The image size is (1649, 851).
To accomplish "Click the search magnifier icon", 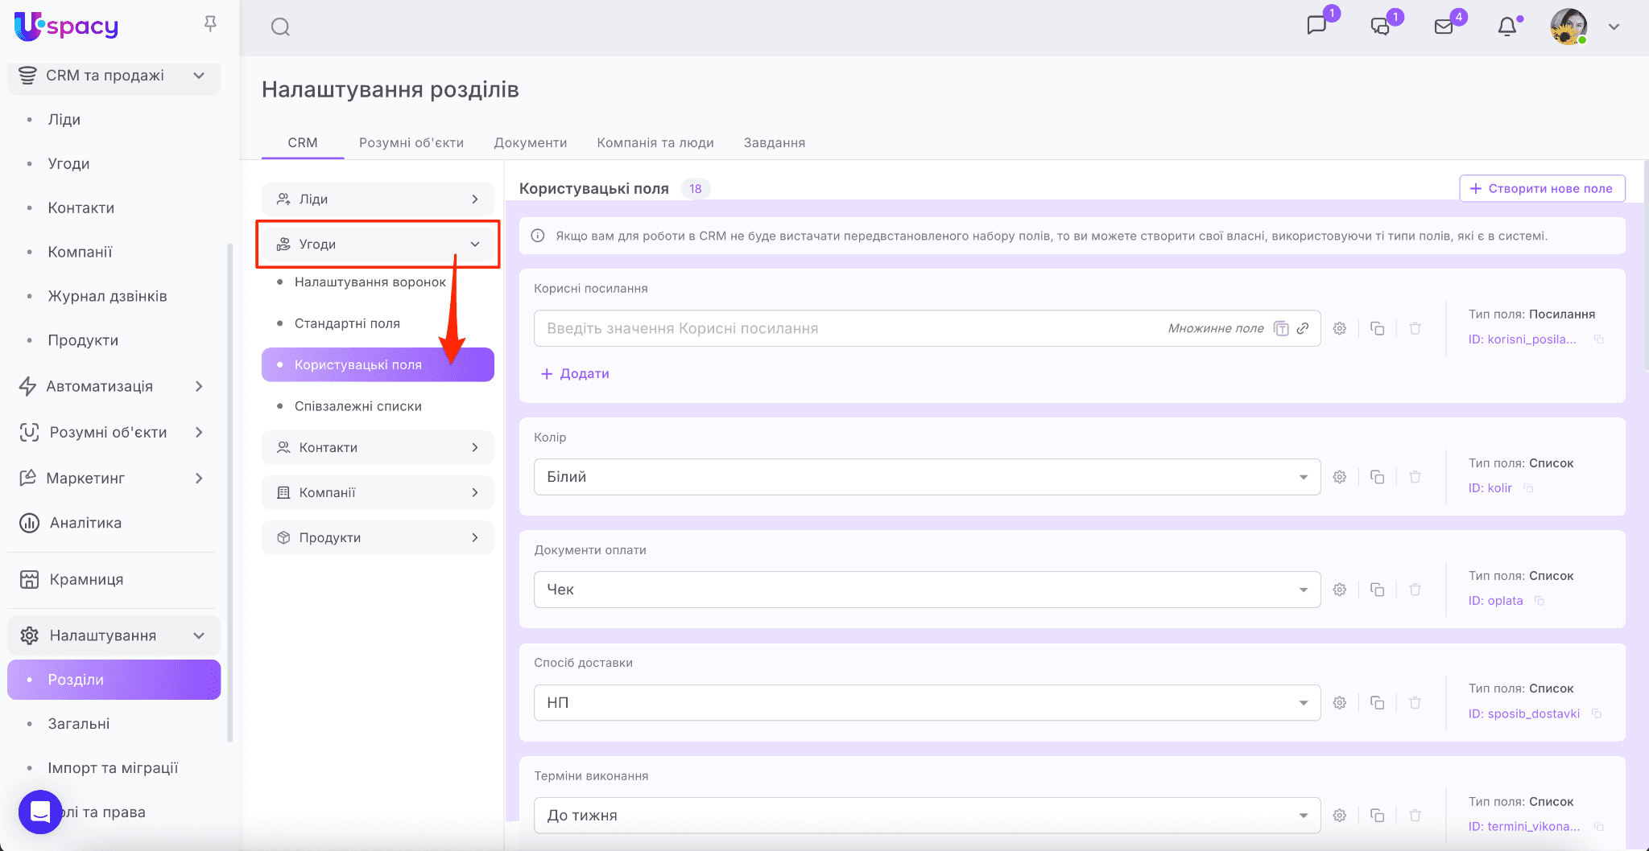I will coord(280,27).
